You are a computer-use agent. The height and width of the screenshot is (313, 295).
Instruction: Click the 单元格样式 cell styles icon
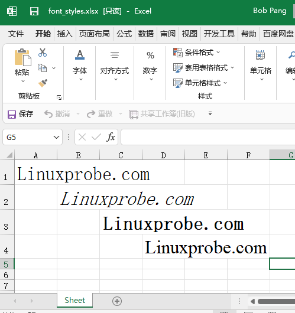pos(178,83)
